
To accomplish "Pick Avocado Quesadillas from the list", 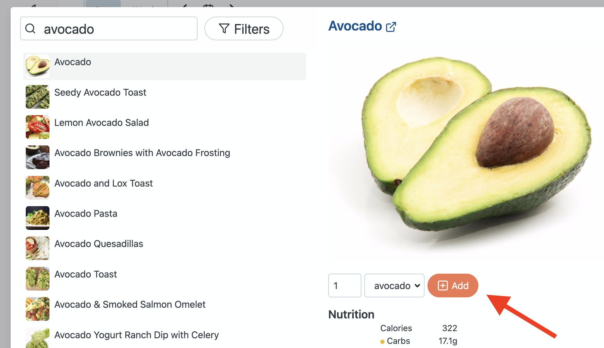I will (x=99, y=244).
